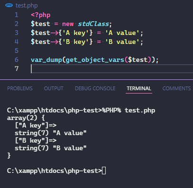Click the 'A value' string in code
Viewport: 193px width, 188px height.
pos(122,33)
